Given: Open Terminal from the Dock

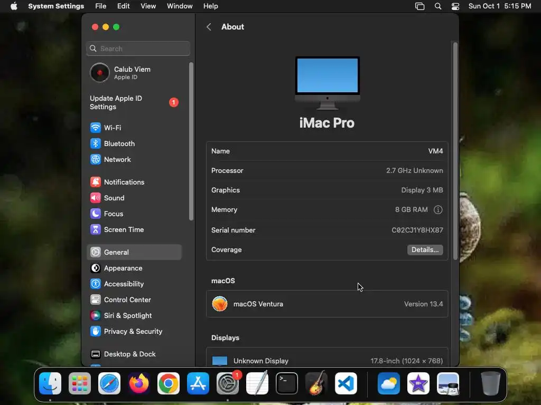Looking at the screenshot, I should point(287,383).
